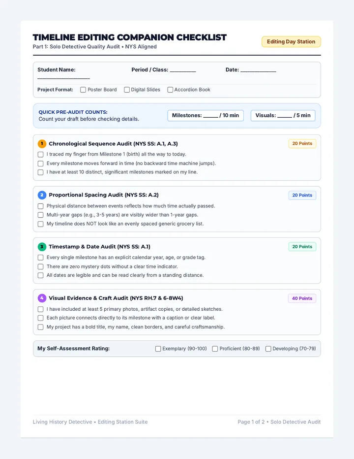Mark the Developing (70-79) rating box
Image resolution: width=354 pixels, height=459 pixels.
(268, 349)
